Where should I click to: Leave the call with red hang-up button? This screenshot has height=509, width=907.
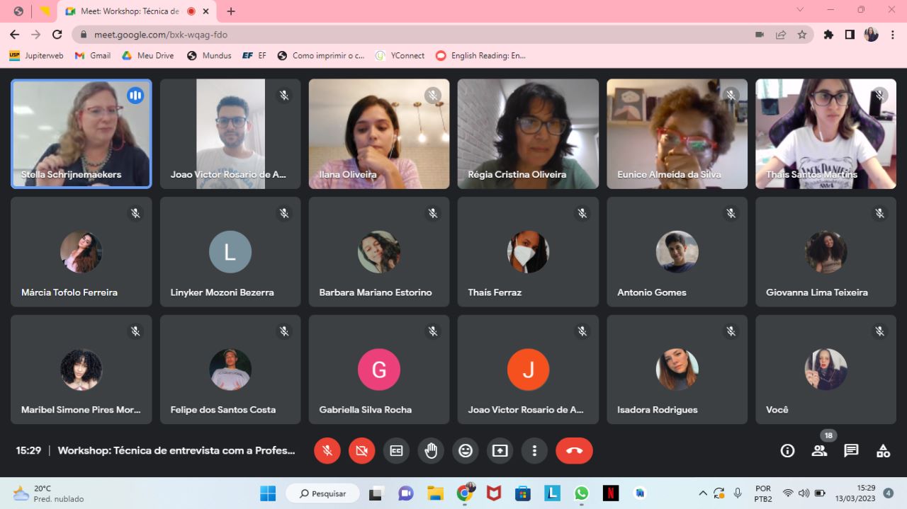point(574,450)
